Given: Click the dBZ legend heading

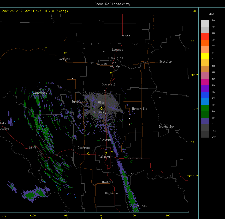Looking at the screenshot, I should [x=211, y=14].
